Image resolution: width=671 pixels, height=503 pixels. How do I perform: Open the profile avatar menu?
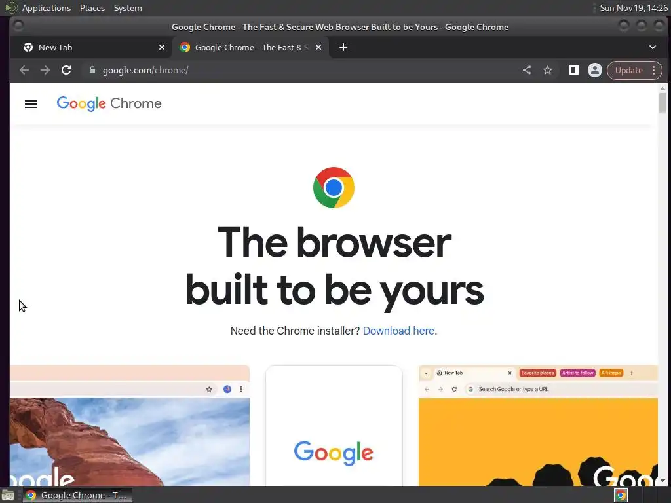595,70
